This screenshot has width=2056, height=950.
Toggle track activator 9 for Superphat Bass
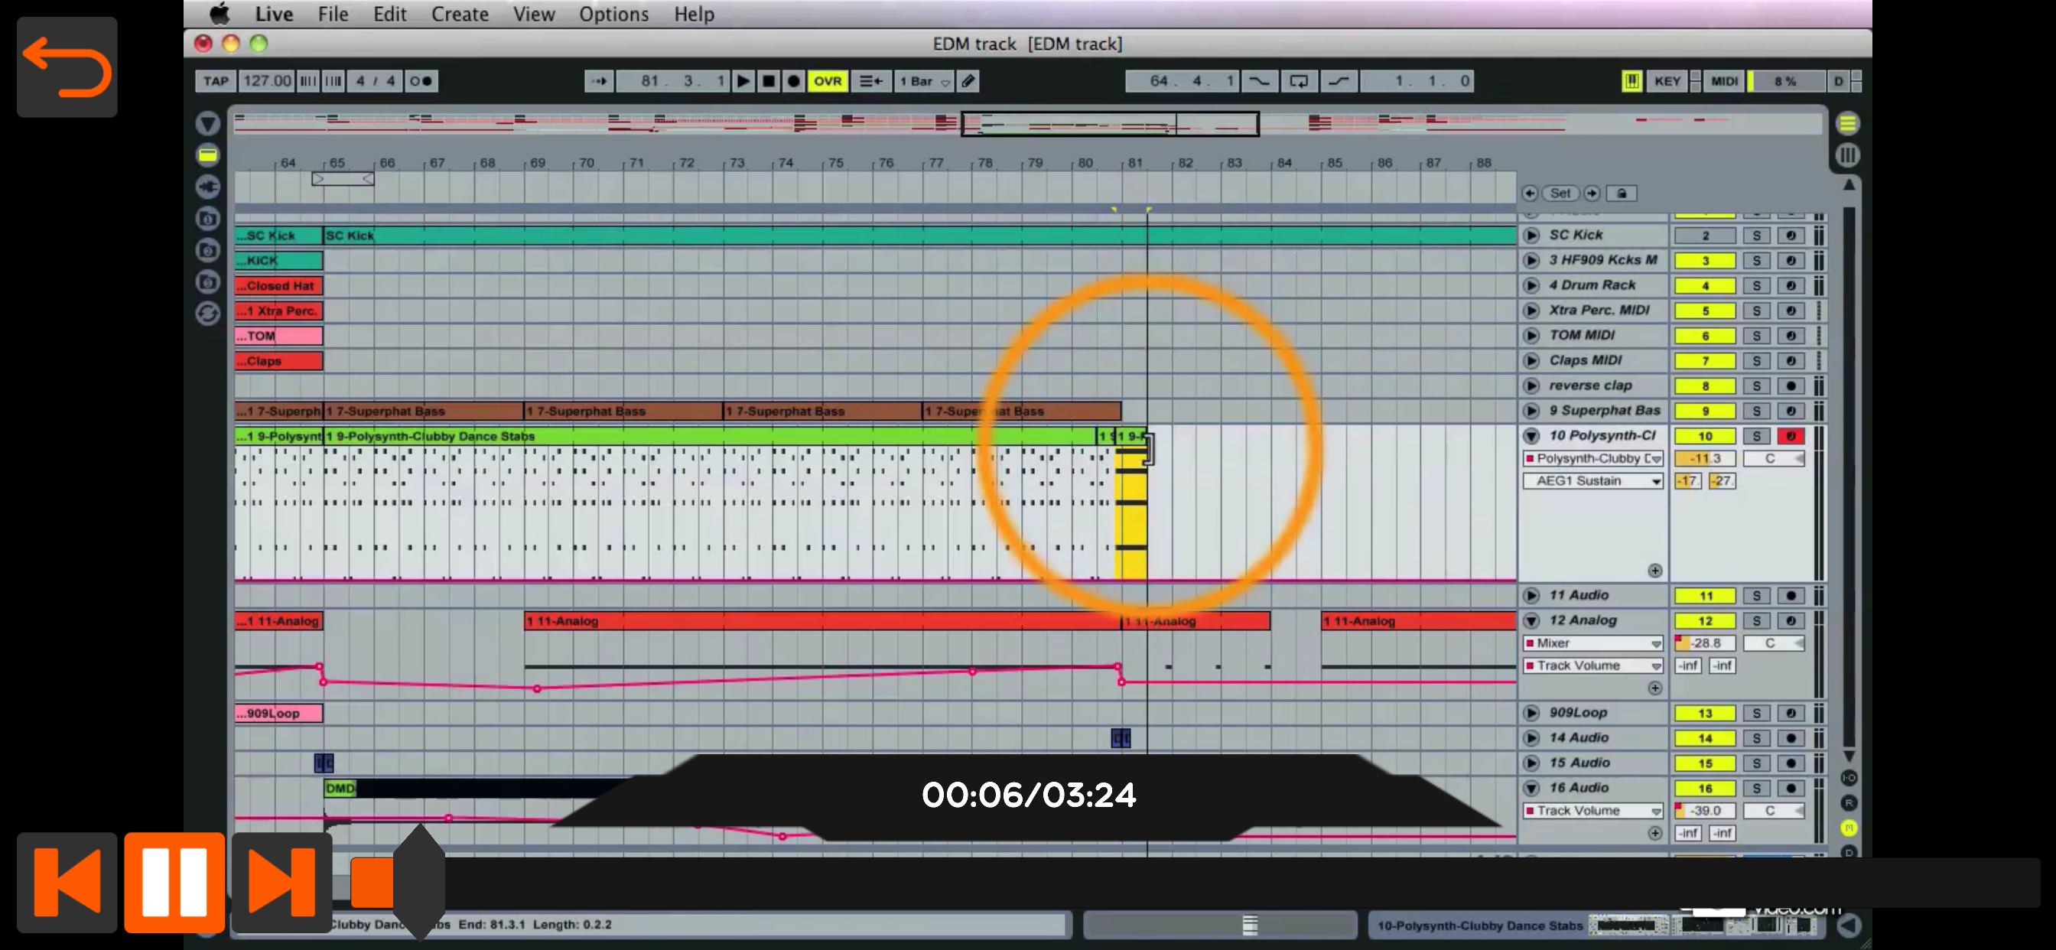pos(1705,412)
